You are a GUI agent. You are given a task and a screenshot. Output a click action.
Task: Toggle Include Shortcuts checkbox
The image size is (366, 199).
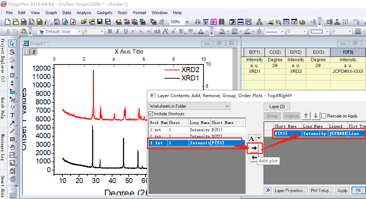click(151, 114)
